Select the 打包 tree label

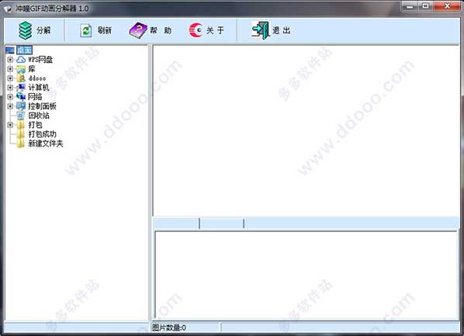click(x=35, y=125)
